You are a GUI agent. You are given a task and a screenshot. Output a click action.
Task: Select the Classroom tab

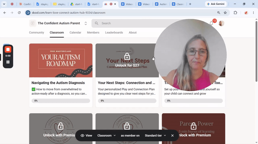(x=57, y=32)
